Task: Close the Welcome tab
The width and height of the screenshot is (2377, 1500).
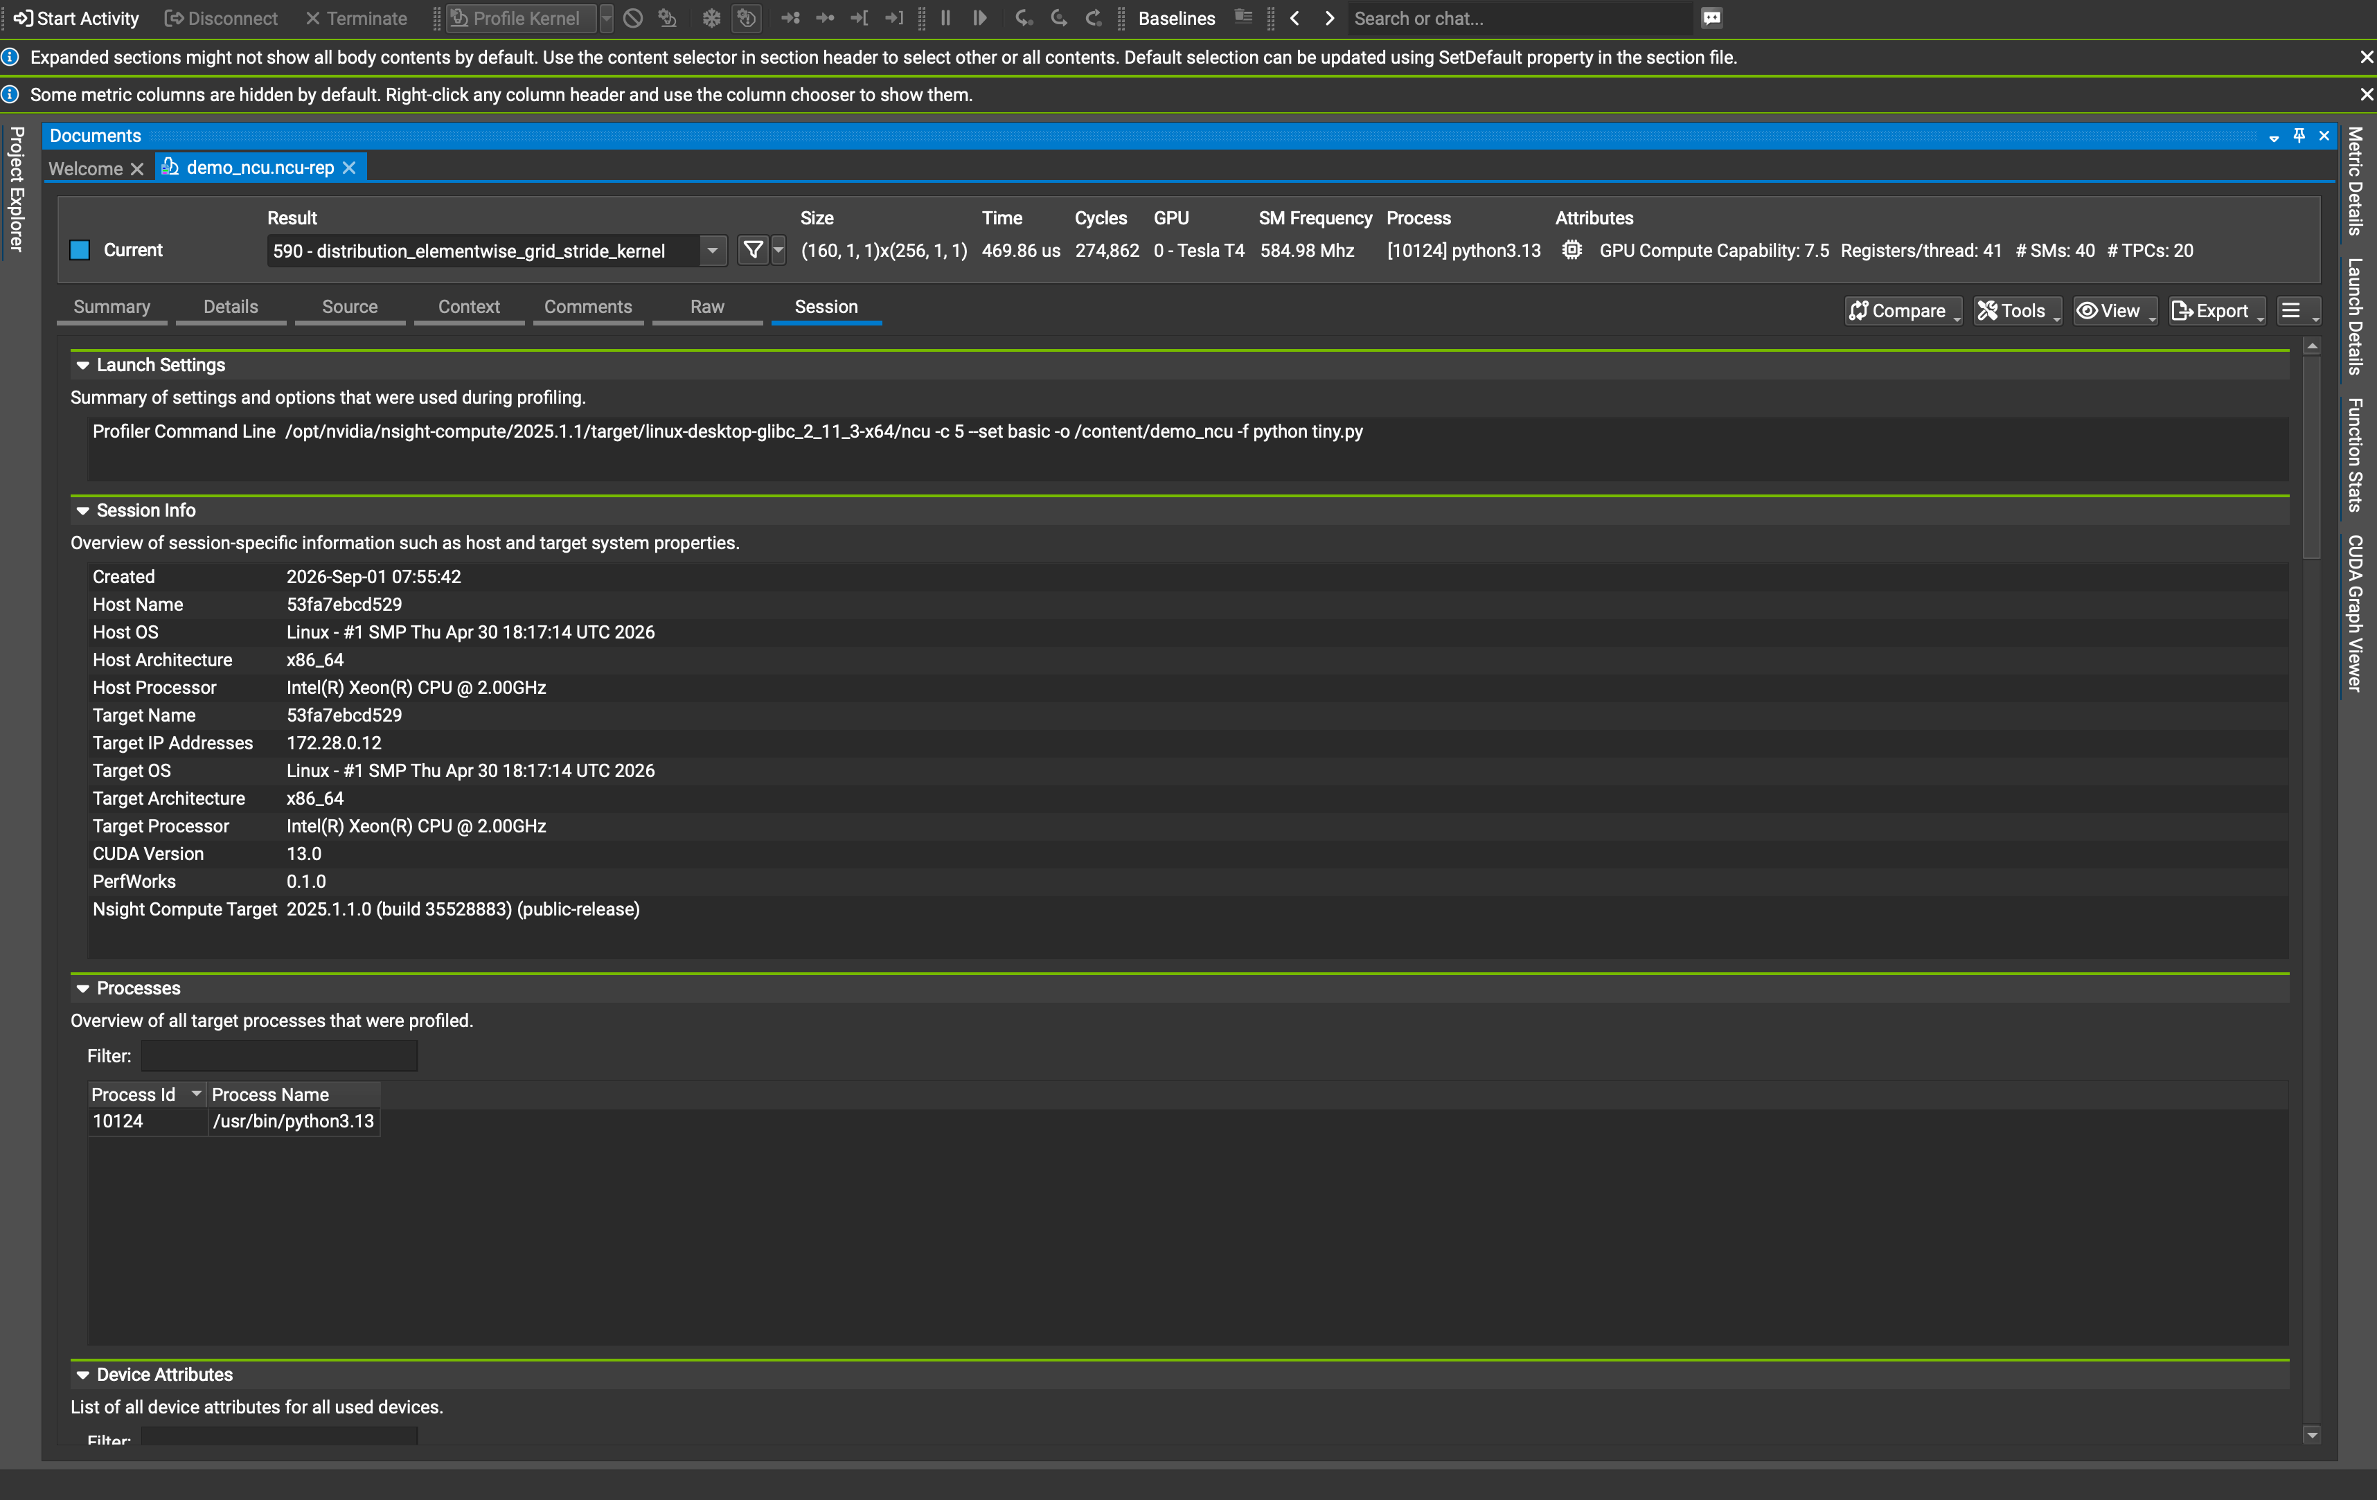Action: coord(137,169)
